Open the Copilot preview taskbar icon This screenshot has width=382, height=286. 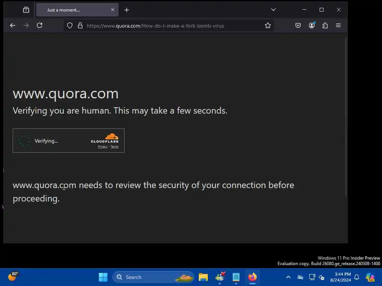370,277
